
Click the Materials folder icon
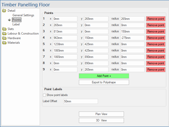tap(4, 43)
